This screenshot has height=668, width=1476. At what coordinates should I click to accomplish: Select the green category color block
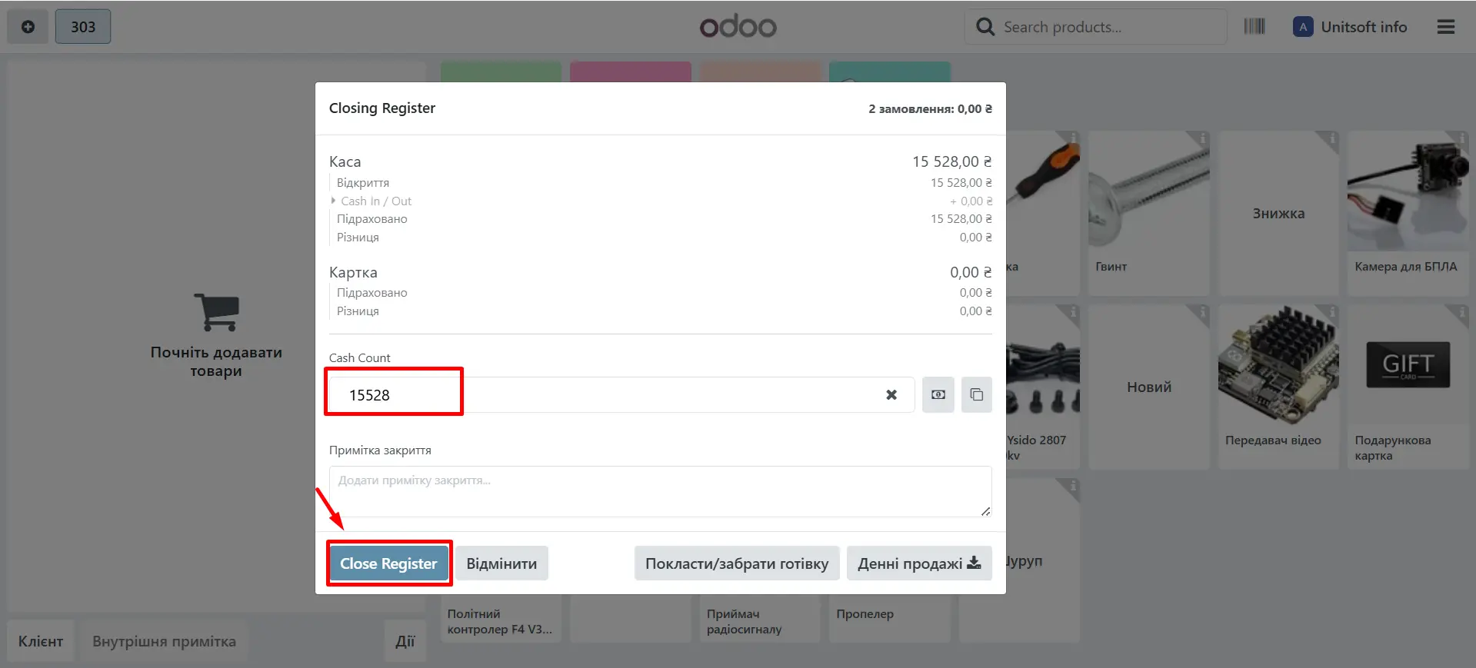point(501,72)
